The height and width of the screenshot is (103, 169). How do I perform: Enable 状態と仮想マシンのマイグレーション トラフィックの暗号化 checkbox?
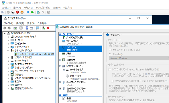tap(112, 81)
